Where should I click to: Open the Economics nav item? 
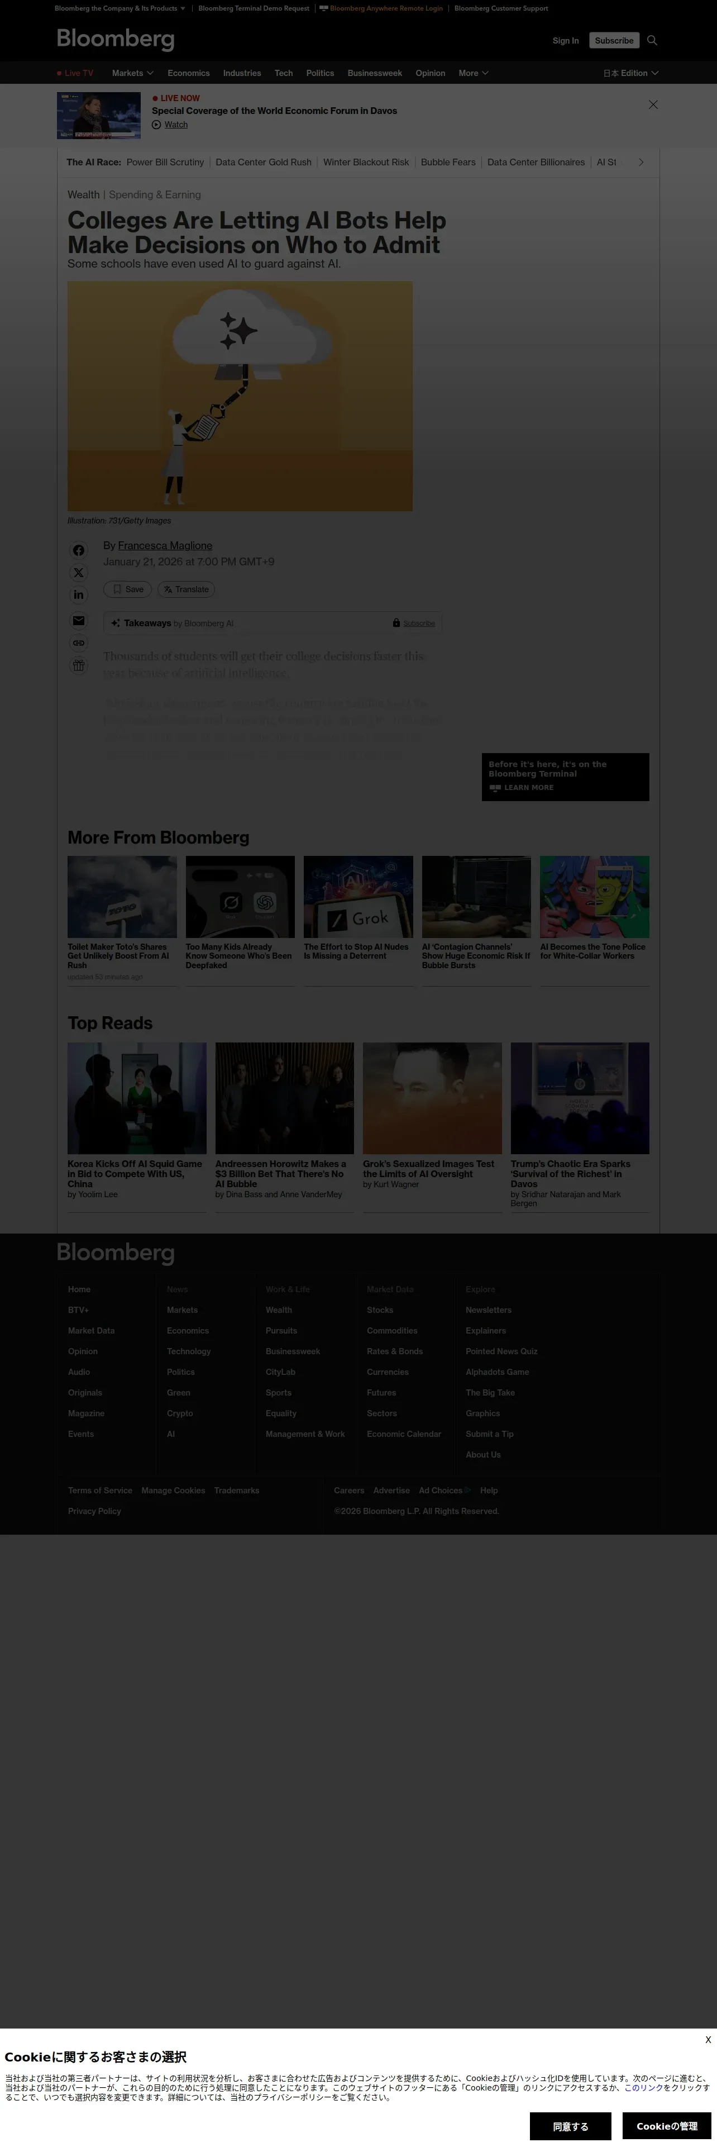[x=189, y=74]
